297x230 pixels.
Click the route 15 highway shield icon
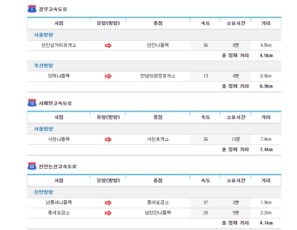(32, 103)
